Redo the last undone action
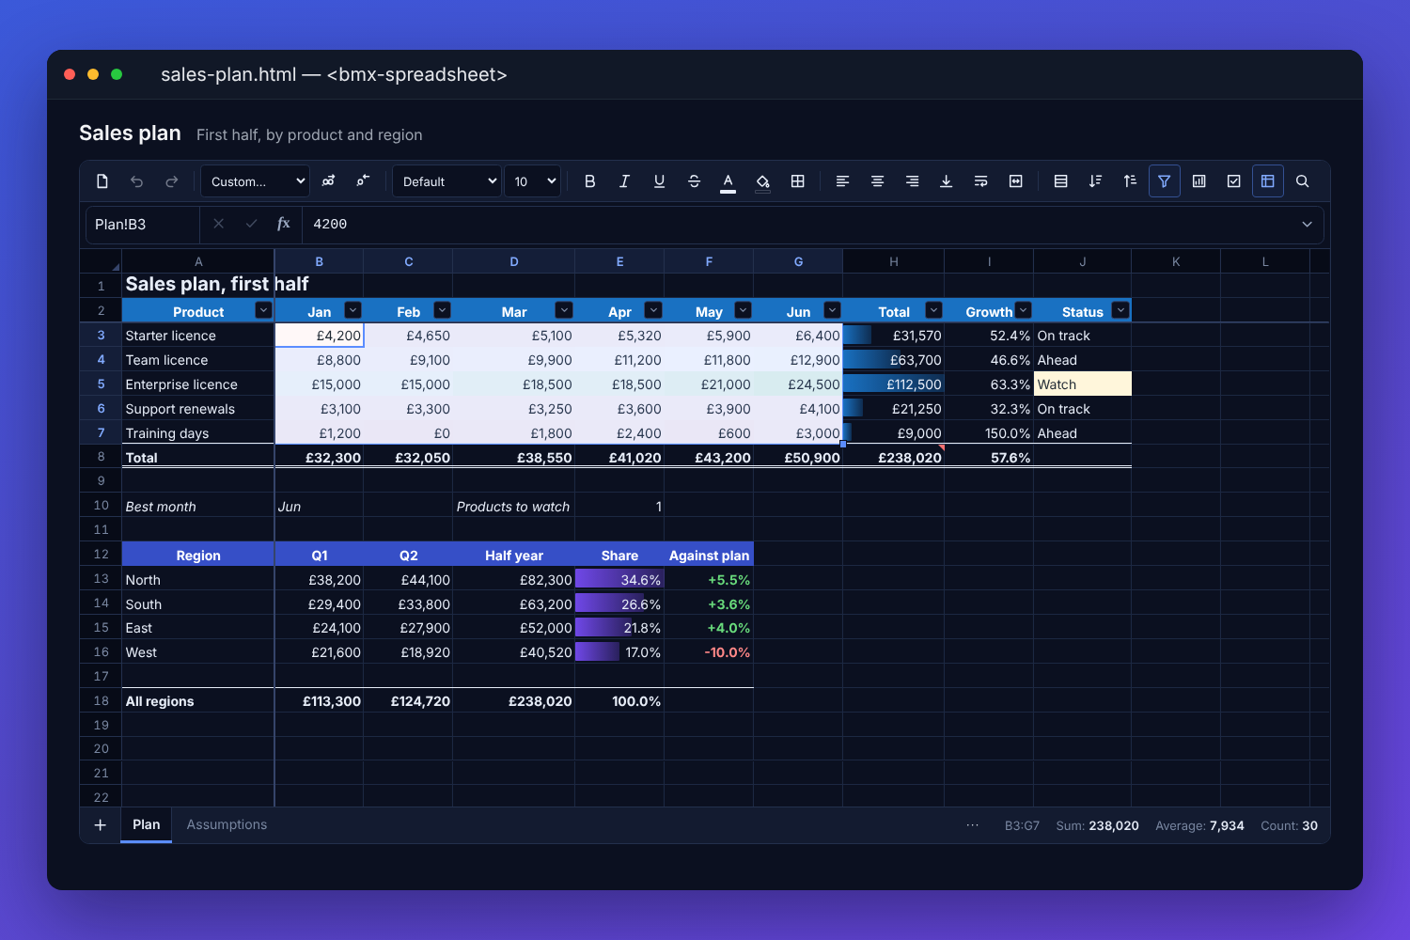The width and height of the screenshot is (1410, 940). point(172,181)
